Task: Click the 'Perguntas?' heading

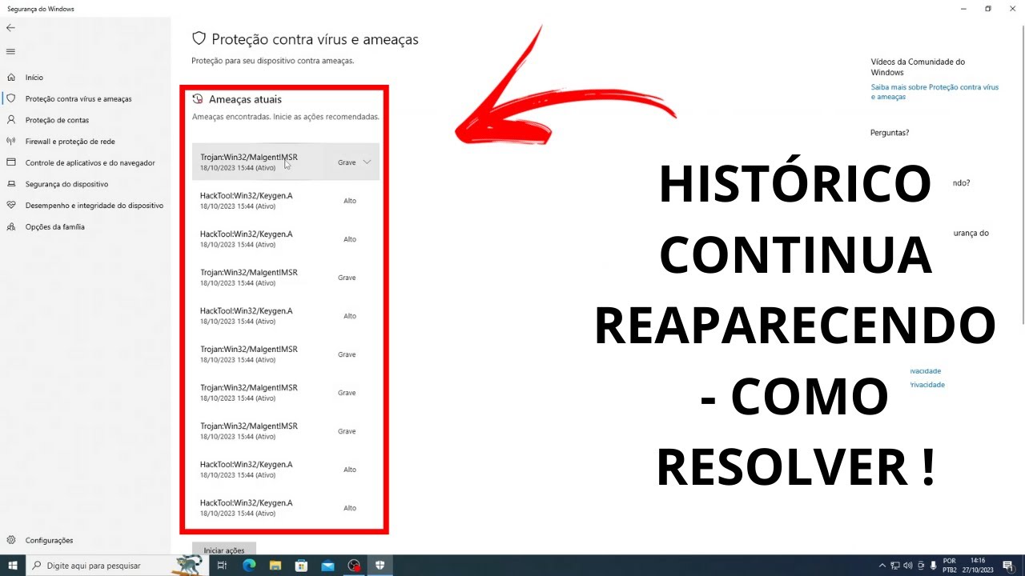Action: pyautogui.click(x=890, y=133)
